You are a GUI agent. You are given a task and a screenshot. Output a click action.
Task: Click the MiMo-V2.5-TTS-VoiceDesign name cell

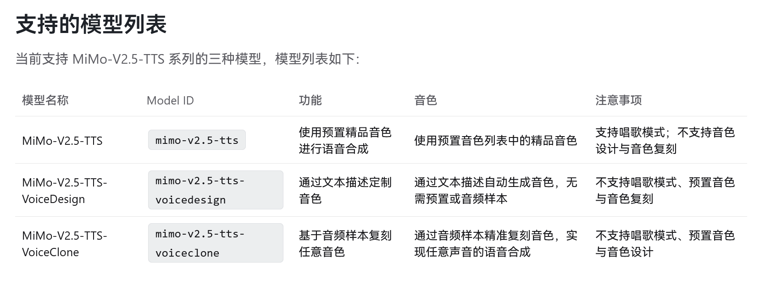[64, 191]
